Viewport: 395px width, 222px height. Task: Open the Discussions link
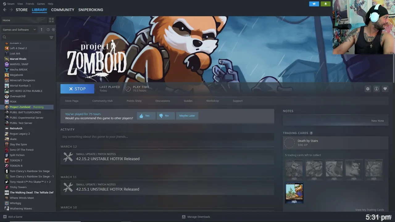(x=163, y=101)
